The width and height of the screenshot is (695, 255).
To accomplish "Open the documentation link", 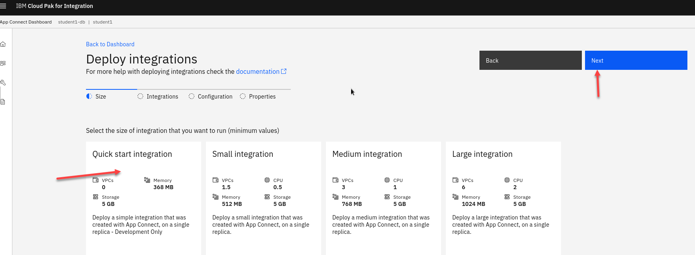I will click(x=258, y=71).
